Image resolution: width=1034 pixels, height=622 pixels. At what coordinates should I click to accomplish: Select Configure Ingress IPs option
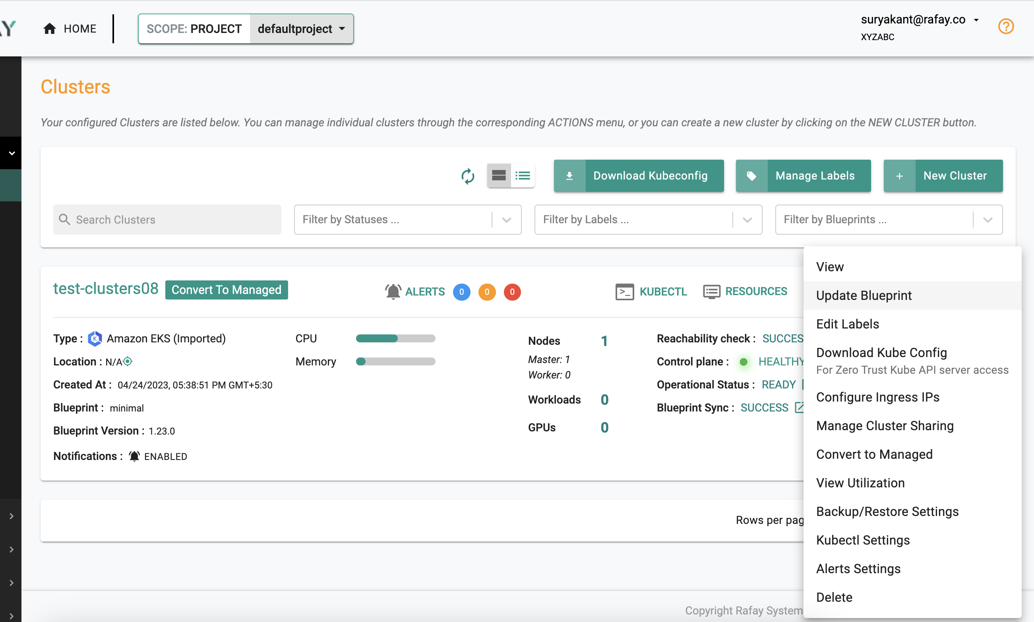tap(912, 397)
